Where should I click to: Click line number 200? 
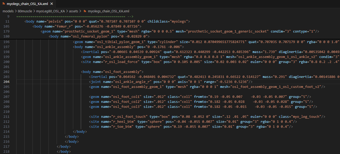pyautogui.click(x=7, y=62)
